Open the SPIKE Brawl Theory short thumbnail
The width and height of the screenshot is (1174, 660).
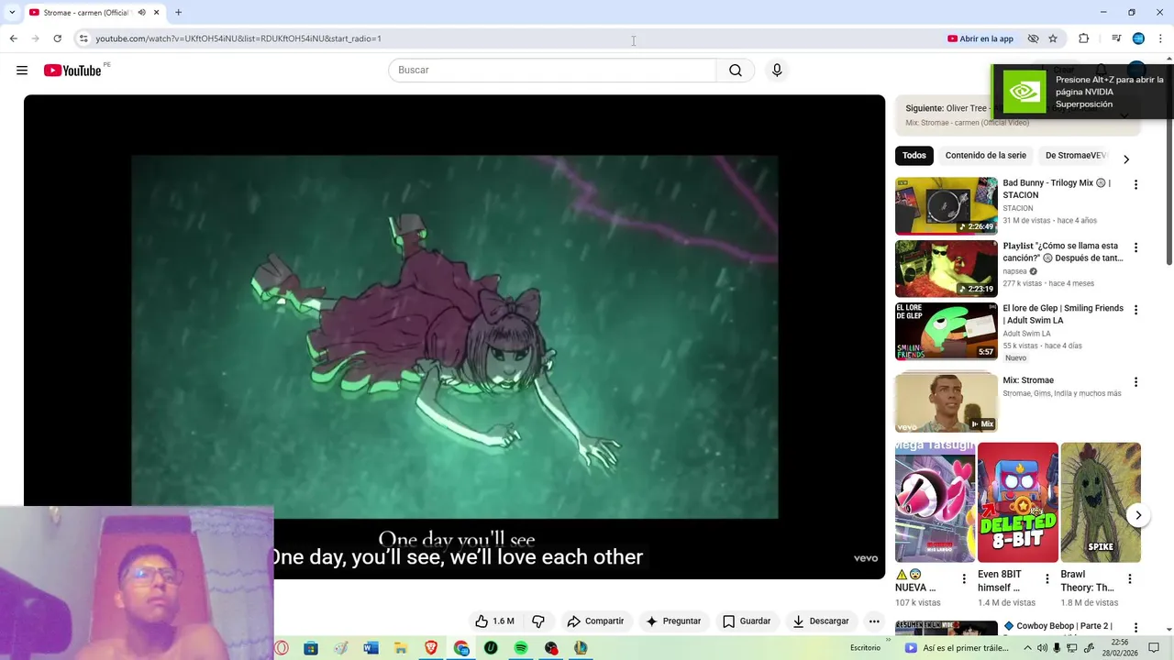(x=1101, y=502)
